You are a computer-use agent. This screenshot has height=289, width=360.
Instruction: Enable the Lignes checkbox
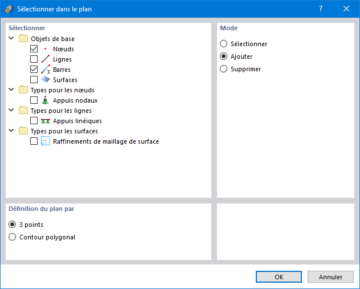(34, 59)
